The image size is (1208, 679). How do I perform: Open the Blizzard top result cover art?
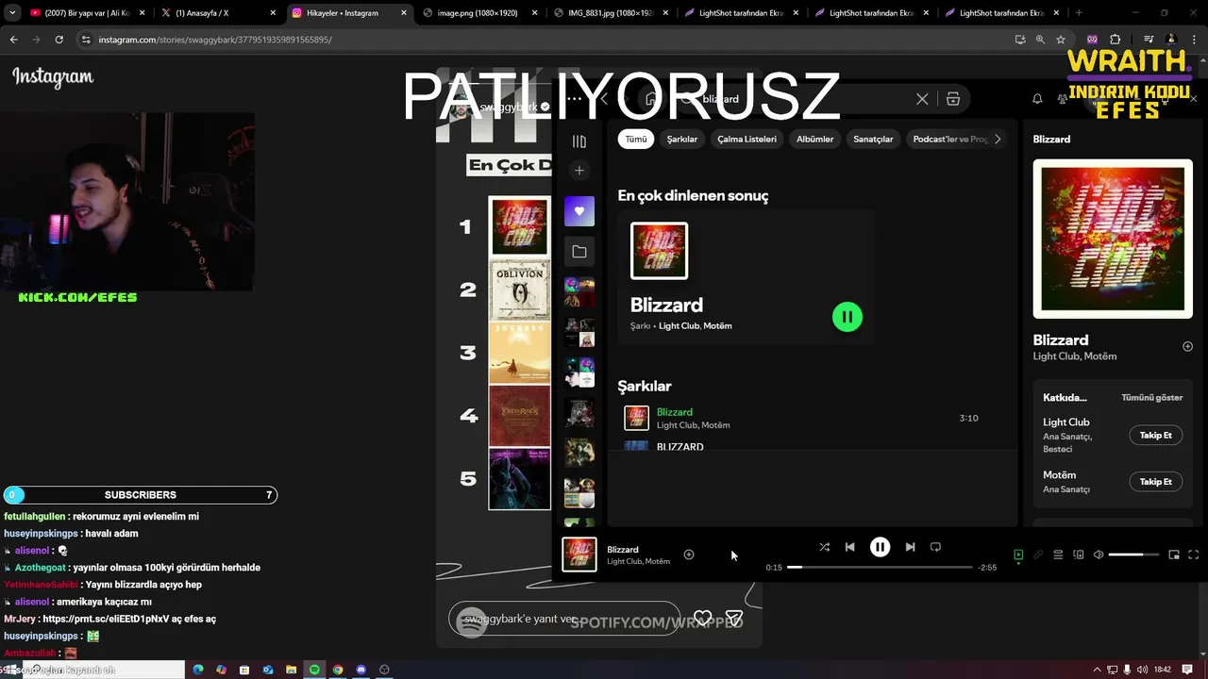point(659,251)
